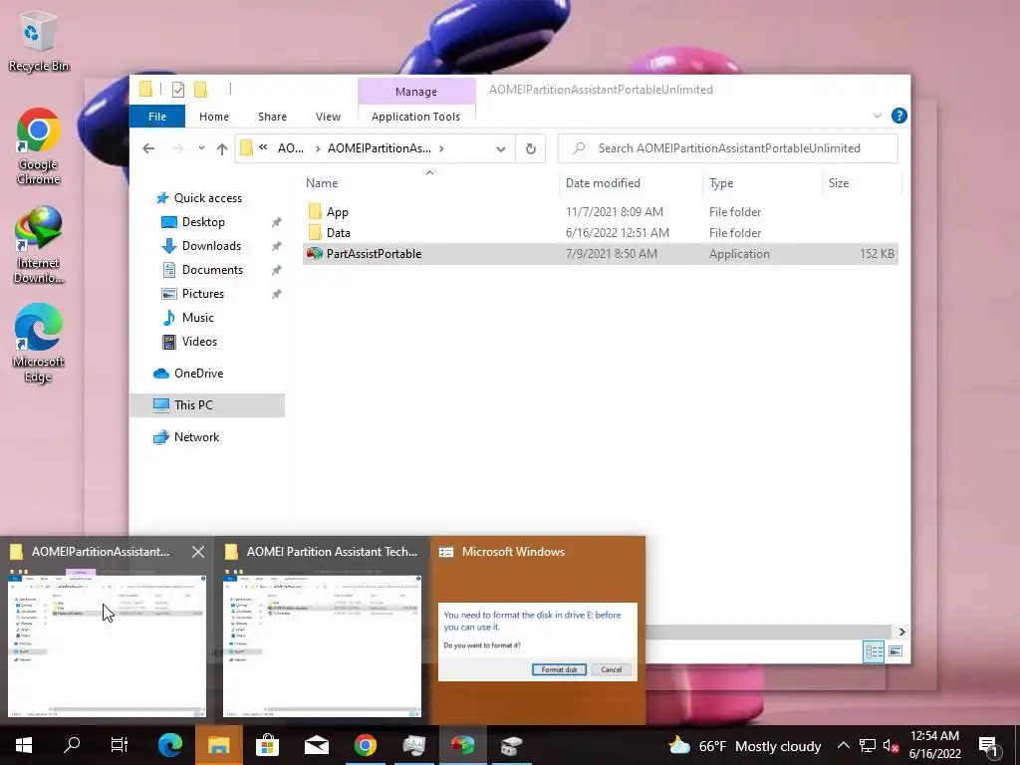Screen dimensions: 1020x765
Task: Expand hidden breadcrumb folders double chevron
Action: pos(263,147)
